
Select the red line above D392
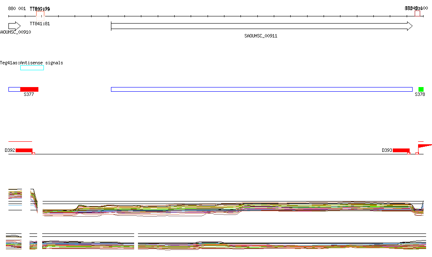(x=20, y=141)
